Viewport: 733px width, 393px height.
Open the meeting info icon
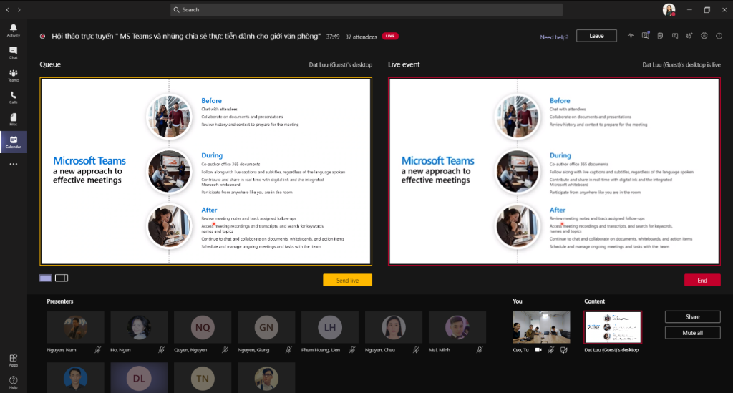click(719, 36)
